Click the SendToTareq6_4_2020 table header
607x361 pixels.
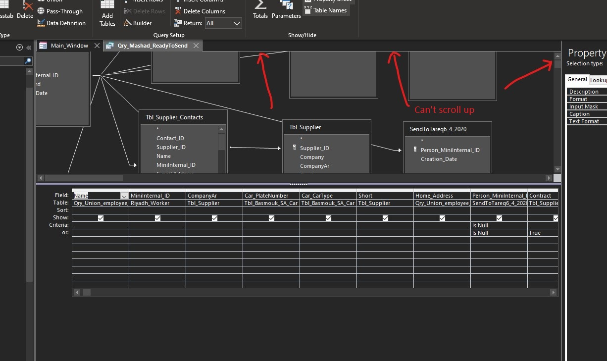click(x=447, y=129)
